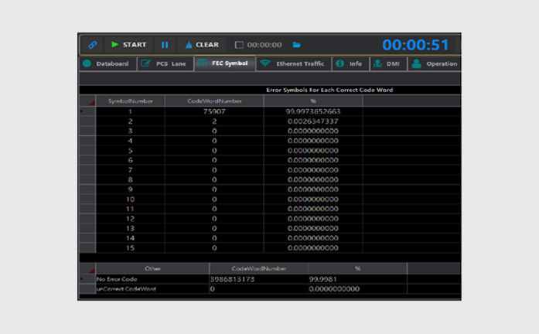Click the SymbolNumber column header
The height and width of the screenshot is (334, 539).
[x=130, y=101]
